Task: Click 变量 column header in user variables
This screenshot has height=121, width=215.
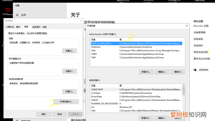Action: click(104, 40)
